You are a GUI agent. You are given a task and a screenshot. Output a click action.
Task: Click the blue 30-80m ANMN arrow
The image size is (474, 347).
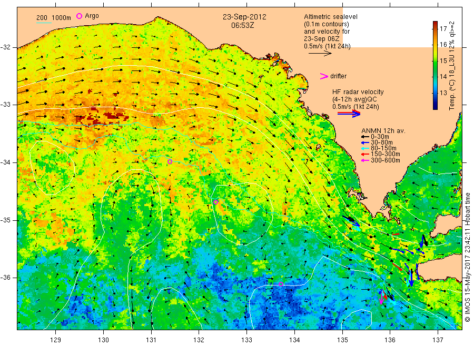(365, 142)
